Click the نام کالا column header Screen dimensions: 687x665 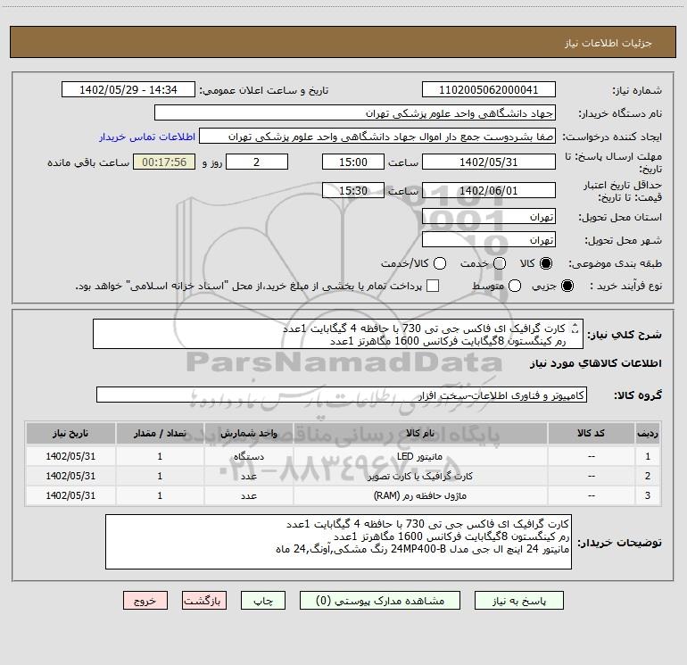(428, 433)
